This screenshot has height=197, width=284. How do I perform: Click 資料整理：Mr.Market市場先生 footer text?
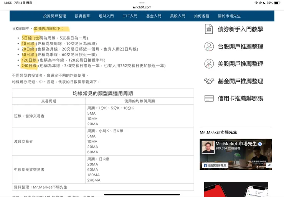41,187
